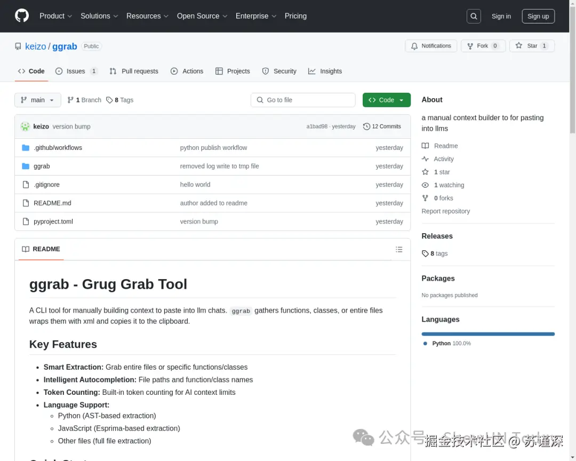Open the Pricing page
This screenshot has height=461, width=576.
coord(295,16)
